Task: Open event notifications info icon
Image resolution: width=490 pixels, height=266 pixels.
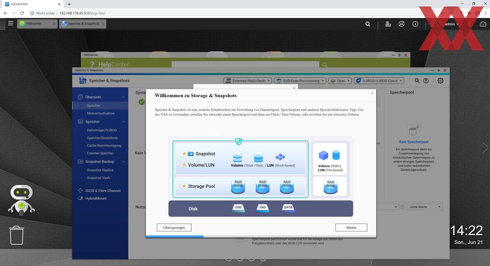Action: tap(415, 24)
